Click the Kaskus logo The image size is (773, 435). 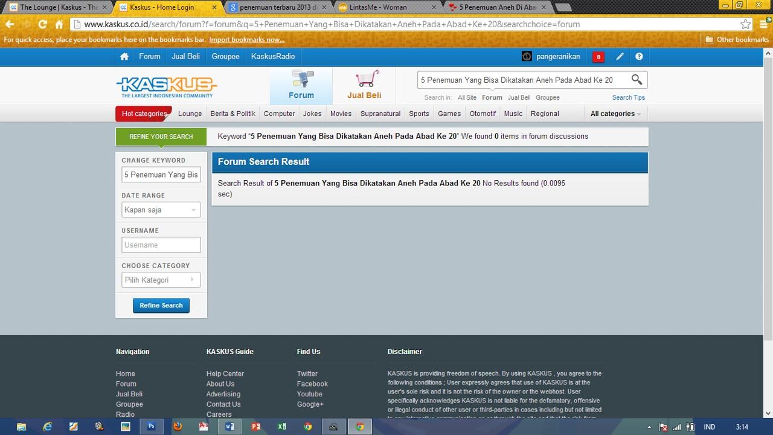pyautogui.click(x=167, y=87)
